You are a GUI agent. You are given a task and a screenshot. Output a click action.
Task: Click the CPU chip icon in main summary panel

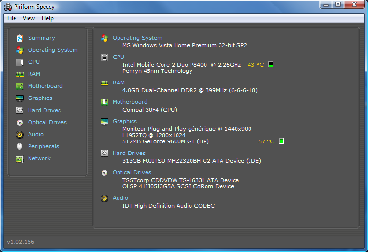(x=104, y=57)
